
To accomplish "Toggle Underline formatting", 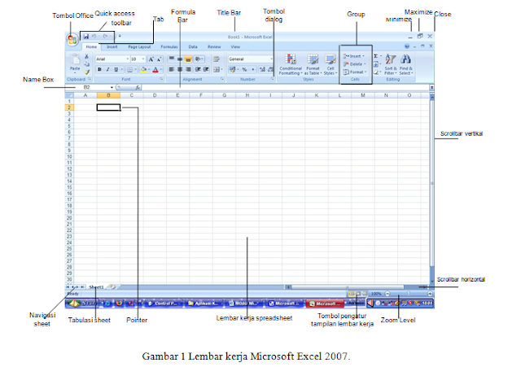I will pyautogui.click(x=116, y=69).
